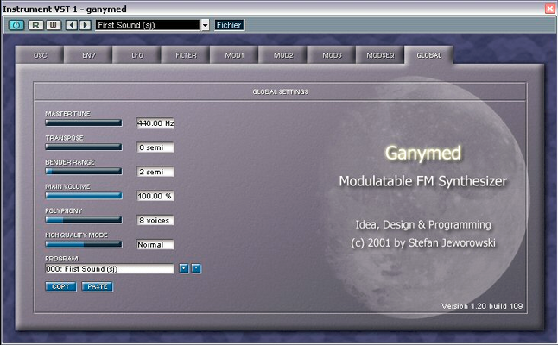The height and width of the screenshot is (345, 558).
Task: Toggle the plugin power bypass button
Action: pos(16,25)
